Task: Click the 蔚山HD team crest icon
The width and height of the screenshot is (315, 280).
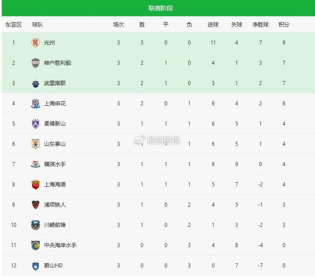Action: [x=36, y=266]
